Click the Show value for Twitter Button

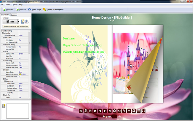pos(21,90)
